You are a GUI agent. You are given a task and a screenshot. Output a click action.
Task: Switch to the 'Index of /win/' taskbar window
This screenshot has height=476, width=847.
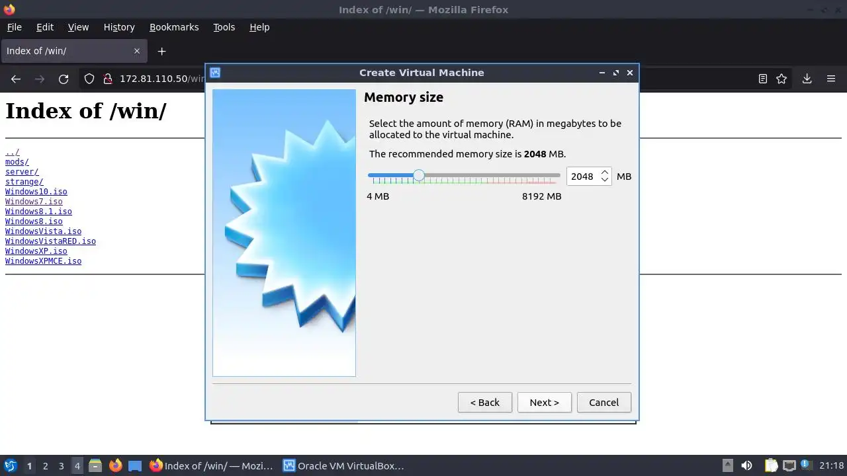point(211,465)
